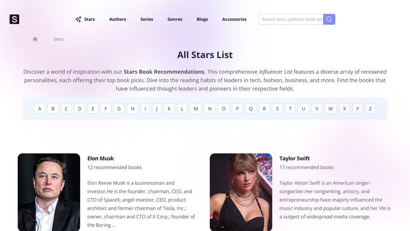Open the Accessories navigation link

point(234,19)
